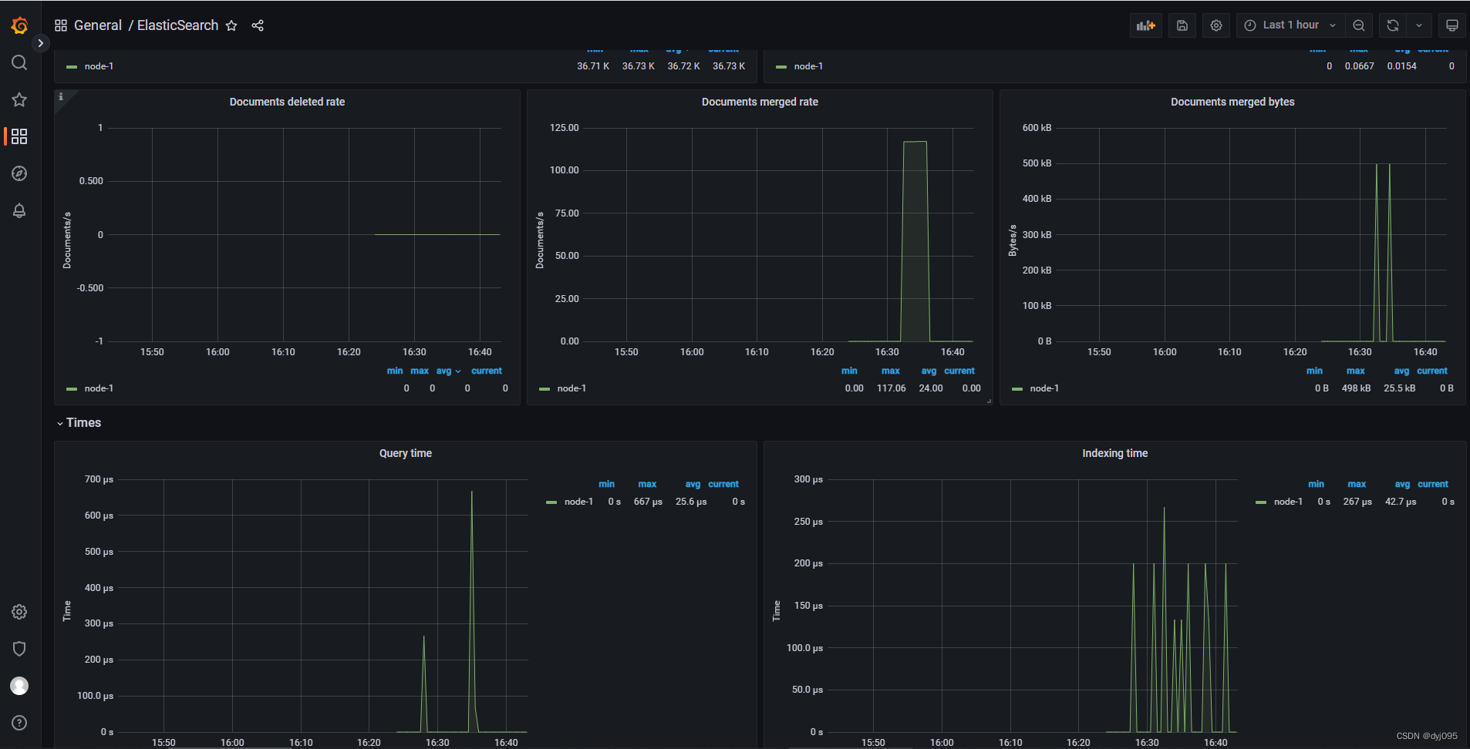Change node-1 color in Indexing time legend

coord(1263,501)
